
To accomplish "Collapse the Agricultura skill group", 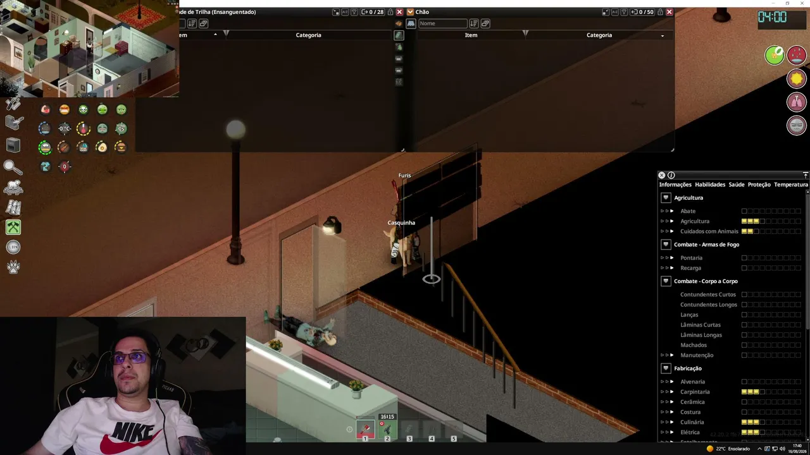I will point(666,198).
